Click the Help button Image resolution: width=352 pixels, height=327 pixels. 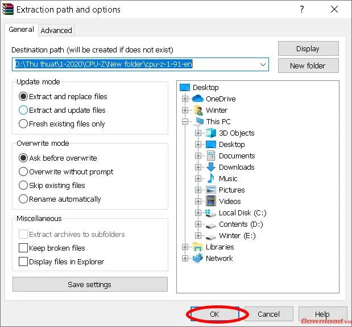tap(322, 314)
